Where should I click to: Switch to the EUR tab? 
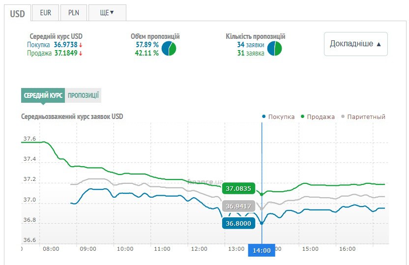(46, 13)
